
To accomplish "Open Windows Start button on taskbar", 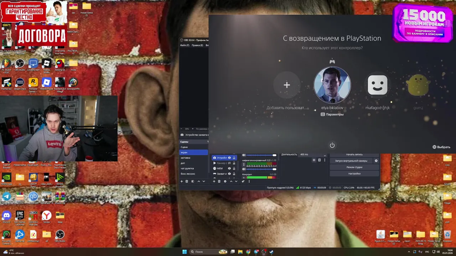I will (185, 252).
